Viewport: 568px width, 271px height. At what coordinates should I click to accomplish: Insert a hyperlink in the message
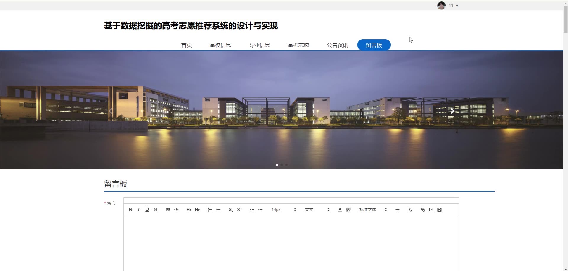pyautogui.click(x=423, y=210)
